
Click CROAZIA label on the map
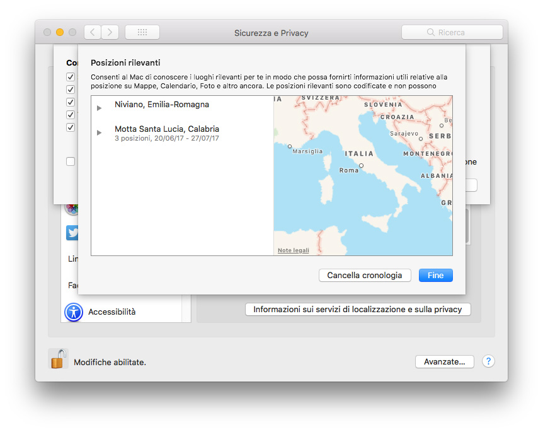(x=397, y=117)
